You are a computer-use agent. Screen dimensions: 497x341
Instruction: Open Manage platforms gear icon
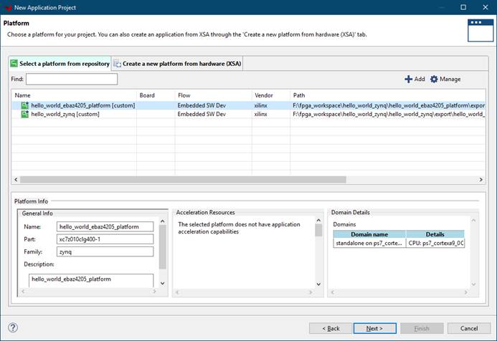(x=434, y=79)
